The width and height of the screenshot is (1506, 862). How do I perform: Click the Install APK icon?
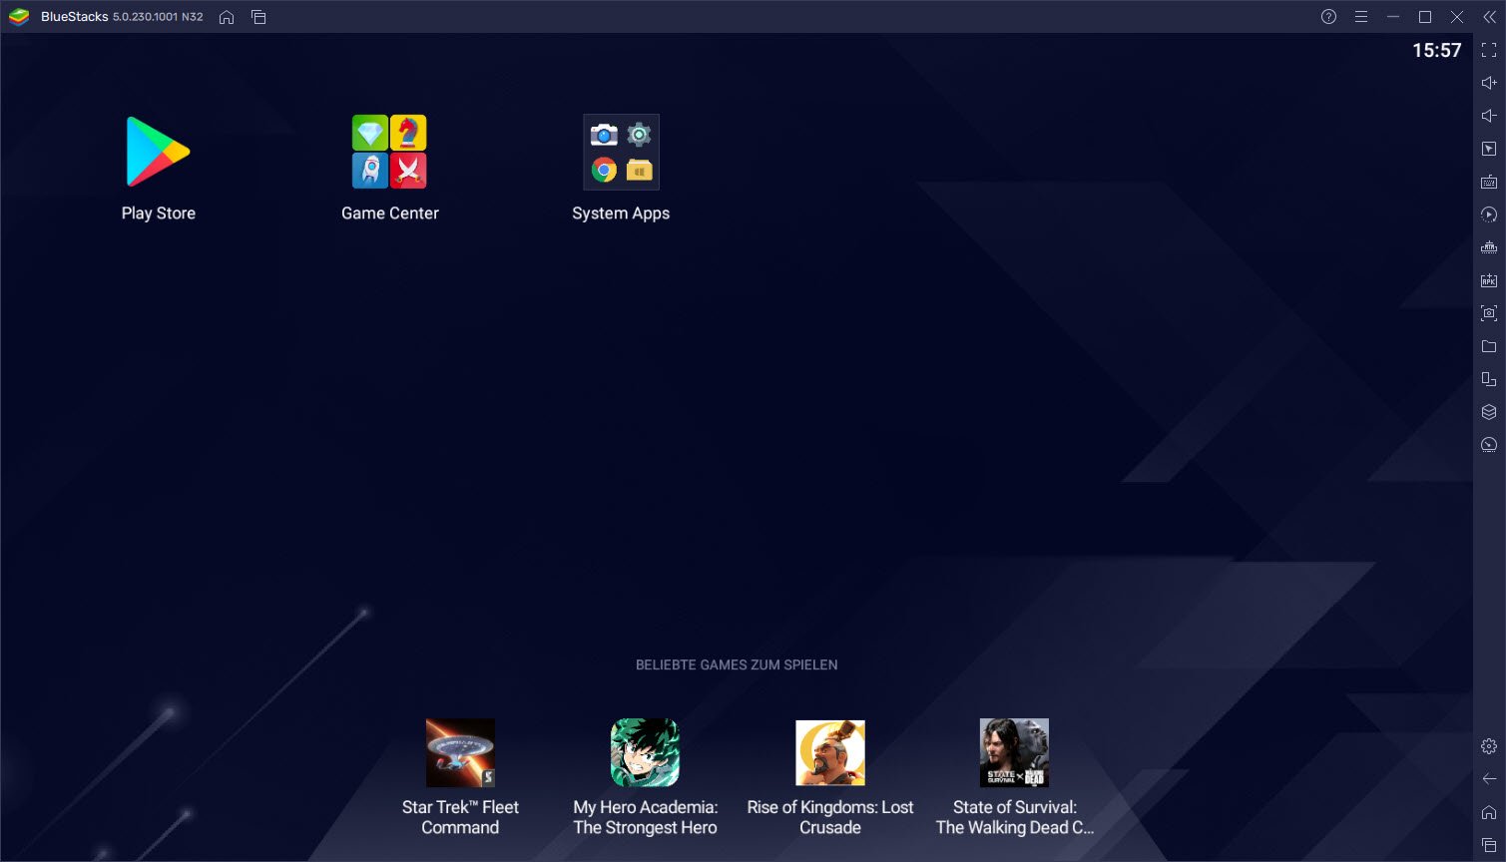point(1489,280)
